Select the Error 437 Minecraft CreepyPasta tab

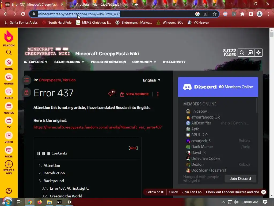coord(34,5)
